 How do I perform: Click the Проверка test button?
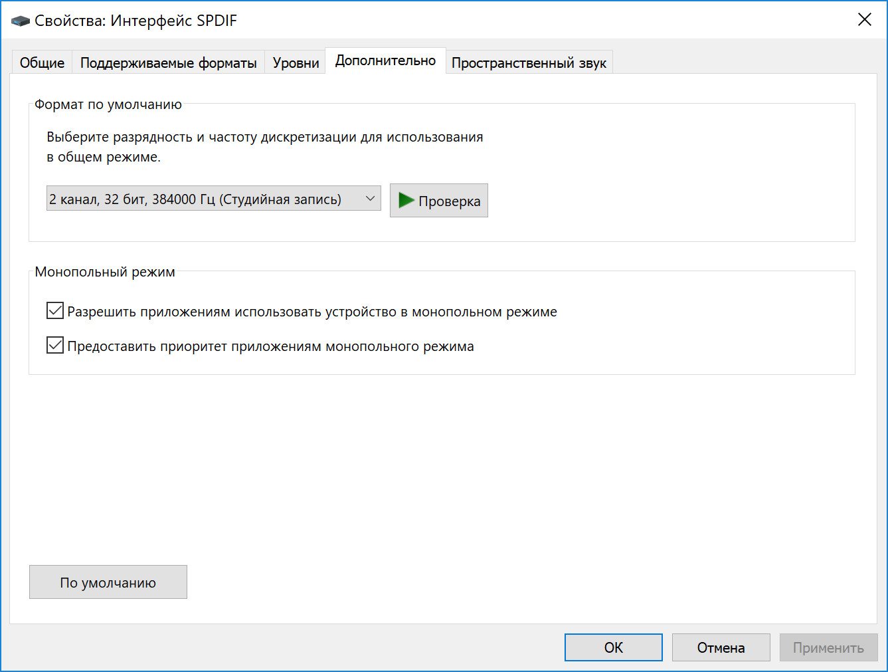click(439, 201)
